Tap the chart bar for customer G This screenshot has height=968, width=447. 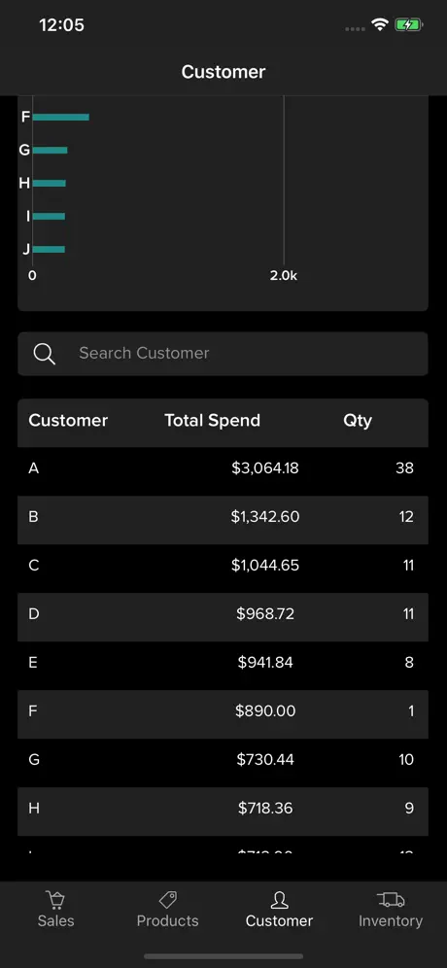point(50,150)
